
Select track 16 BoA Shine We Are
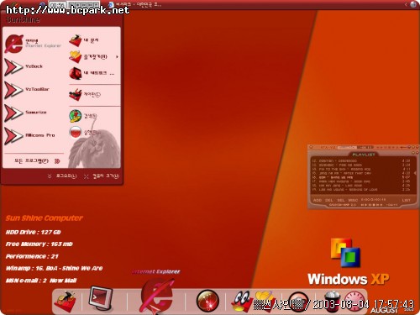pos(361,177)
